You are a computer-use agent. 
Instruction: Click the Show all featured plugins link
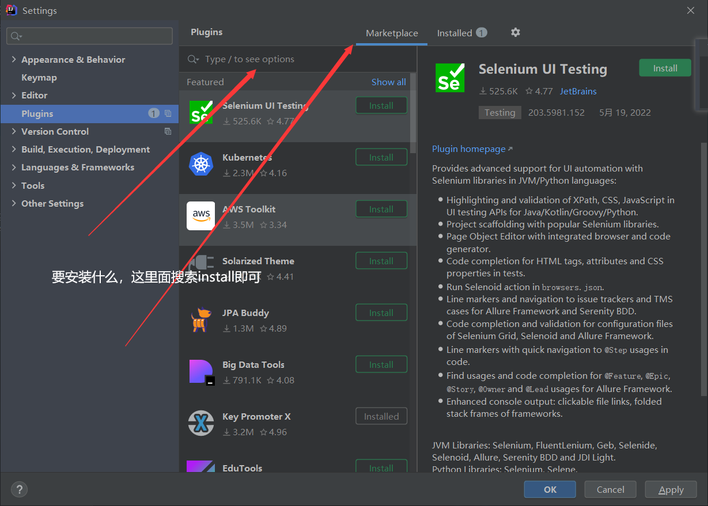click(389, 82)
